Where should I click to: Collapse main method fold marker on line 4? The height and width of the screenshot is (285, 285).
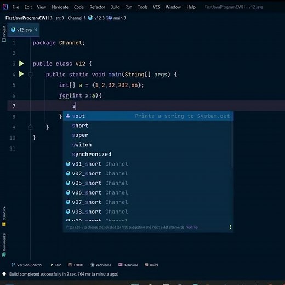coord(30,75)
